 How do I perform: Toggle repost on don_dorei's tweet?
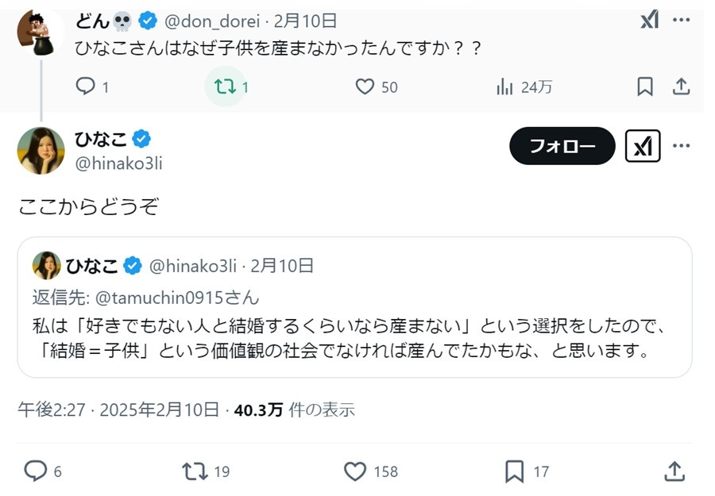point(226,87)
